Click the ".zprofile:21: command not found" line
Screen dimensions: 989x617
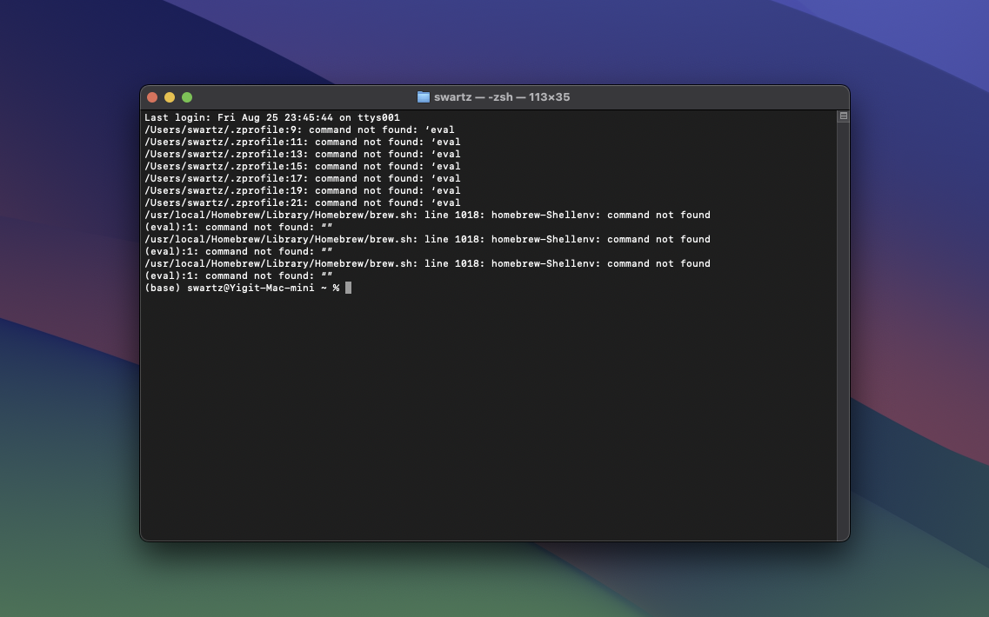tap(303, 203)
